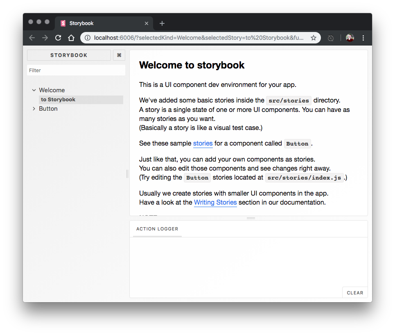
Task: Open the sample stories link
Action: [x=203, y=144]
